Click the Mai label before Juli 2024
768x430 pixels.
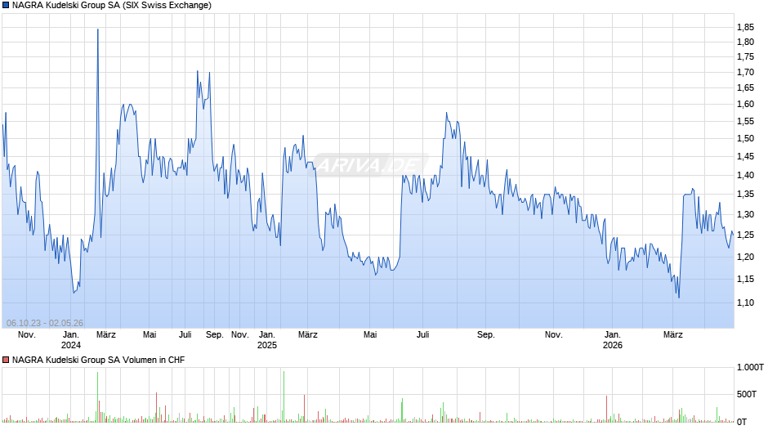(x=150, y=335)
